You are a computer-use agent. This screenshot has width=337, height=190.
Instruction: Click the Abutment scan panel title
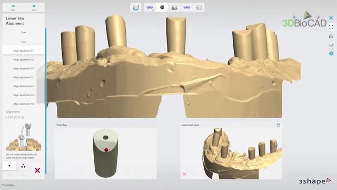[x=191, y=125]
